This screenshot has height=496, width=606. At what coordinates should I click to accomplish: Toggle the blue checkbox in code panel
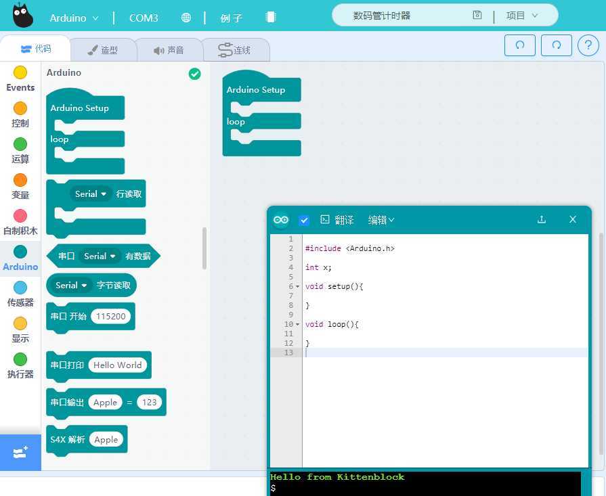(x=304, y=220)
